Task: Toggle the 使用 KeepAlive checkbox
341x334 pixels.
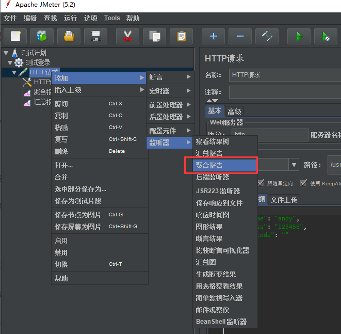Action: click(x=303, y=183)
